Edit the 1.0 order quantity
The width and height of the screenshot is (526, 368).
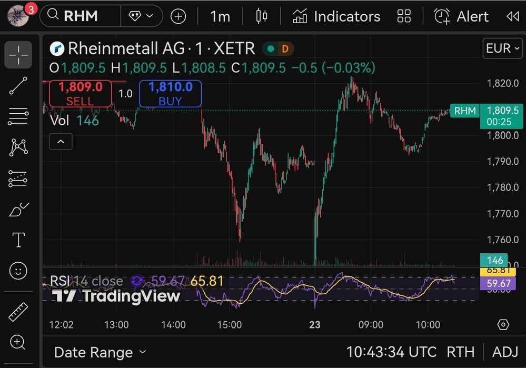coord(125,94)
